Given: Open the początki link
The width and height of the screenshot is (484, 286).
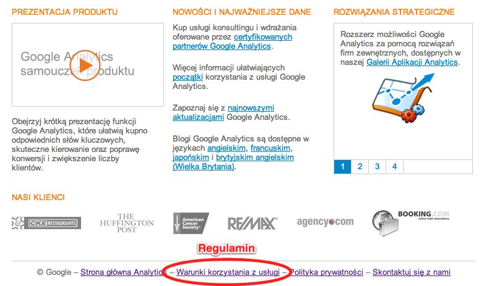Looking at the screenshot, I should (188, 77).
